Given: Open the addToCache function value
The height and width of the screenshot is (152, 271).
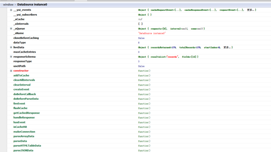Looking at the screenshot, I should [144, 76].
